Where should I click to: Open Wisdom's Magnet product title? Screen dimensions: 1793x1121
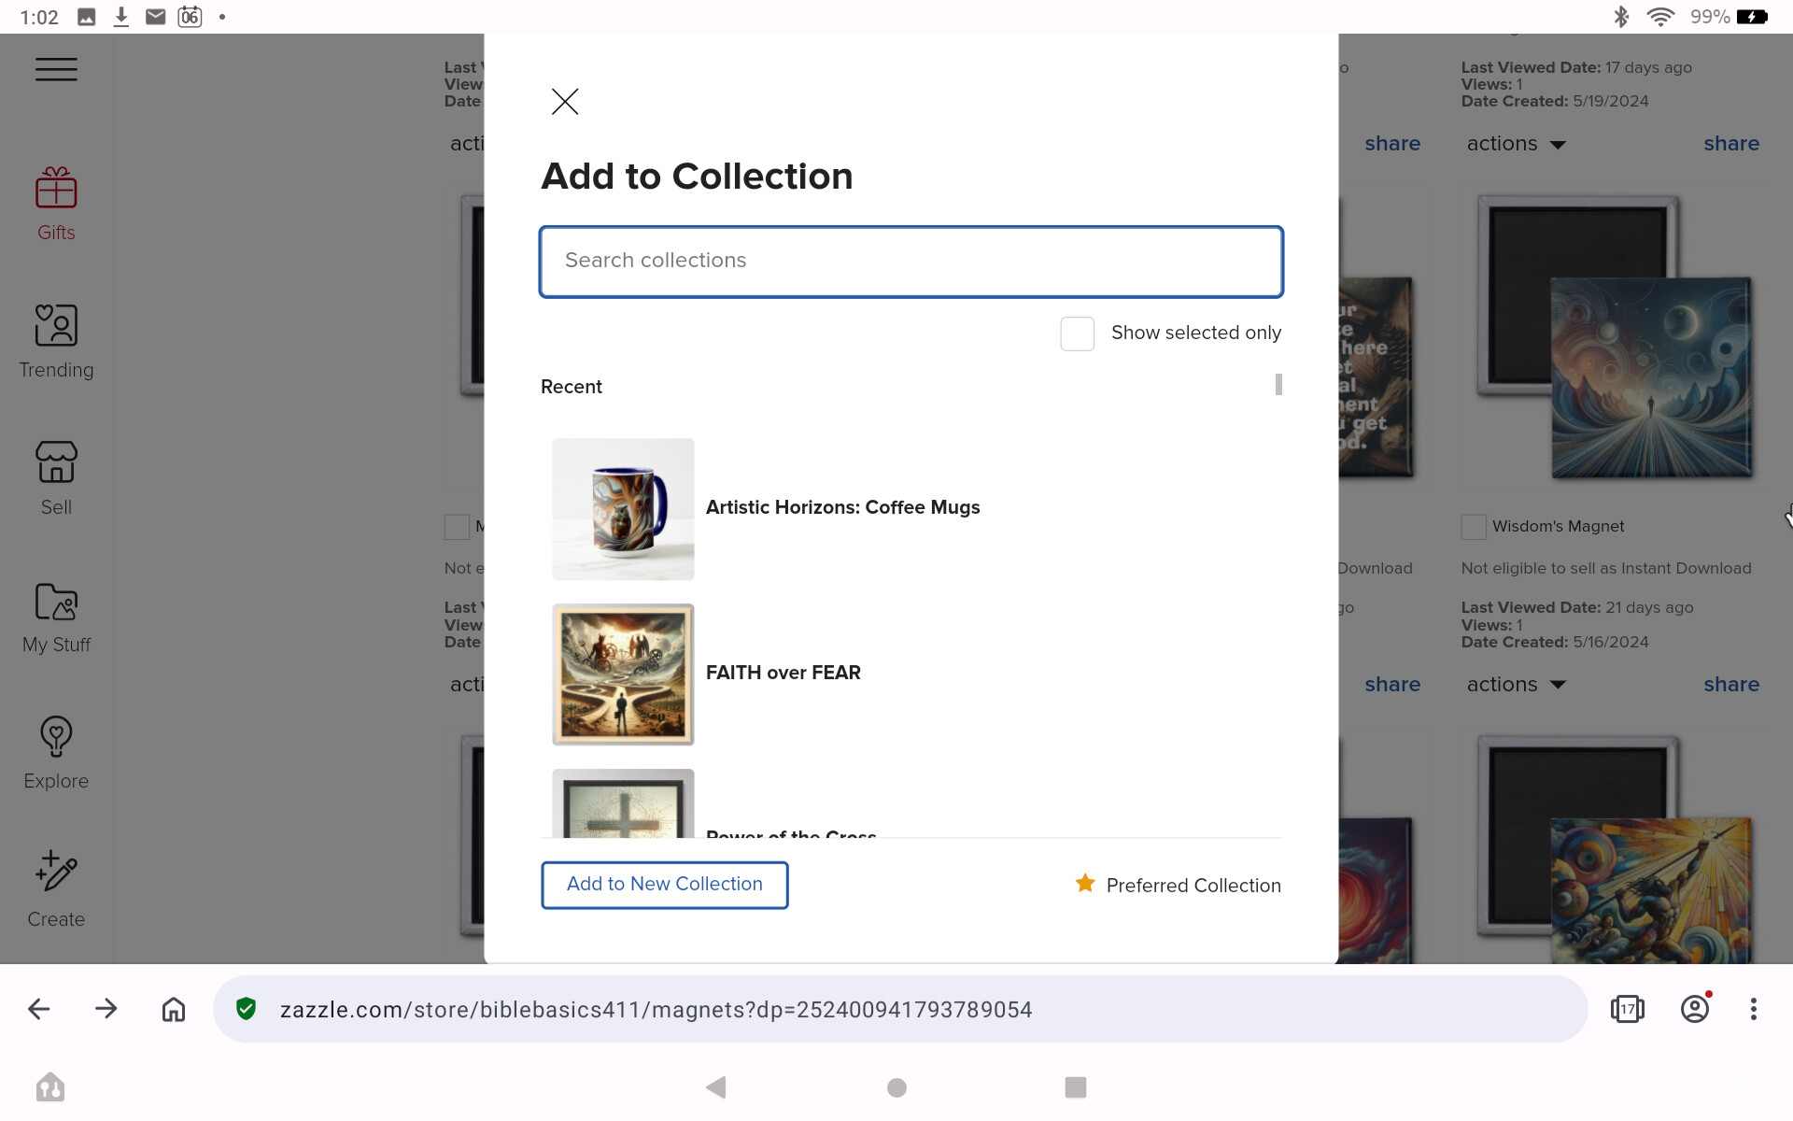1558,527
